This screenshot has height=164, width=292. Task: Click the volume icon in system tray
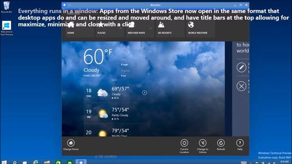tap(274, 163)
